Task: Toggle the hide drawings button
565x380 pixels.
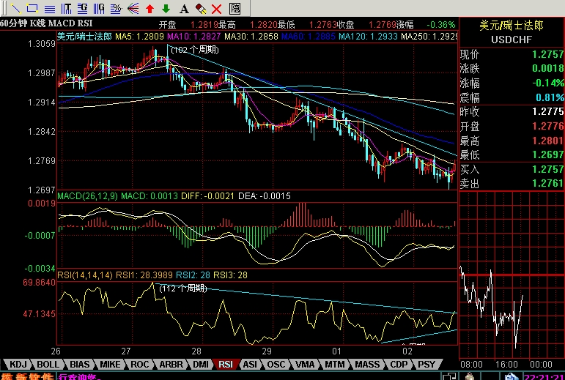Action: point(235,8)
